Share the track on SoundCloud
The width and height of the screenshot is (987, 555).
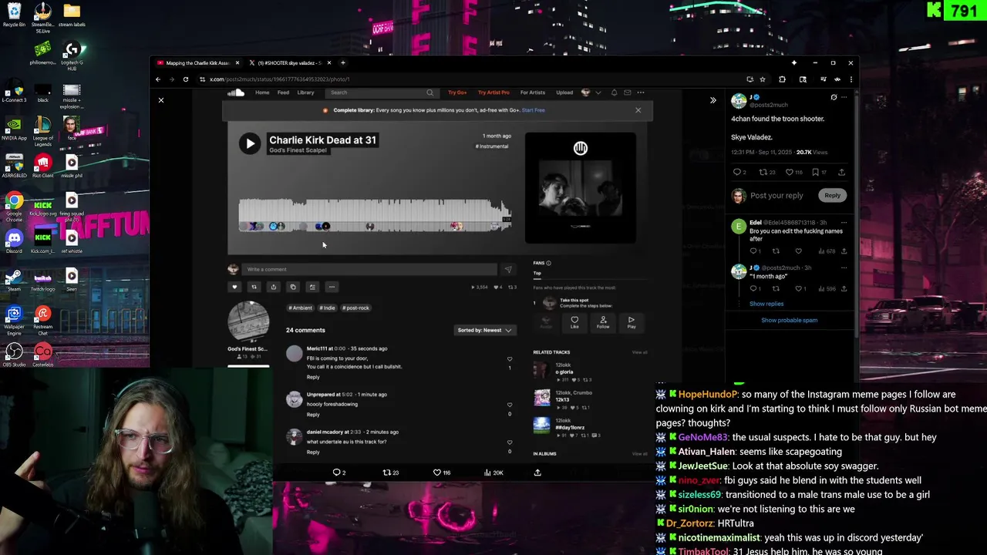point(273,287)
